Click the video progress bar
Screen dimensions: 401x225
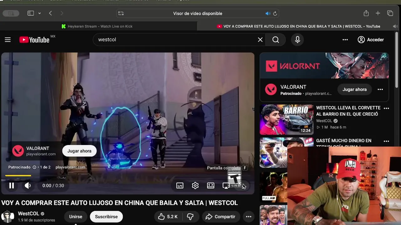pyautogui.click(x=128, y=176)
